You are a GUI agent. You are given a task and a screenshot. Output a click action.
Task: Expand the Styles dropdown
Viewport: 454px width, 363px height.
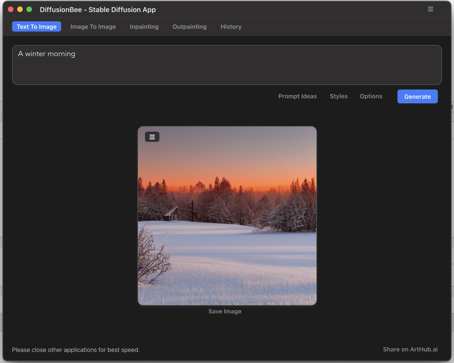338,96
